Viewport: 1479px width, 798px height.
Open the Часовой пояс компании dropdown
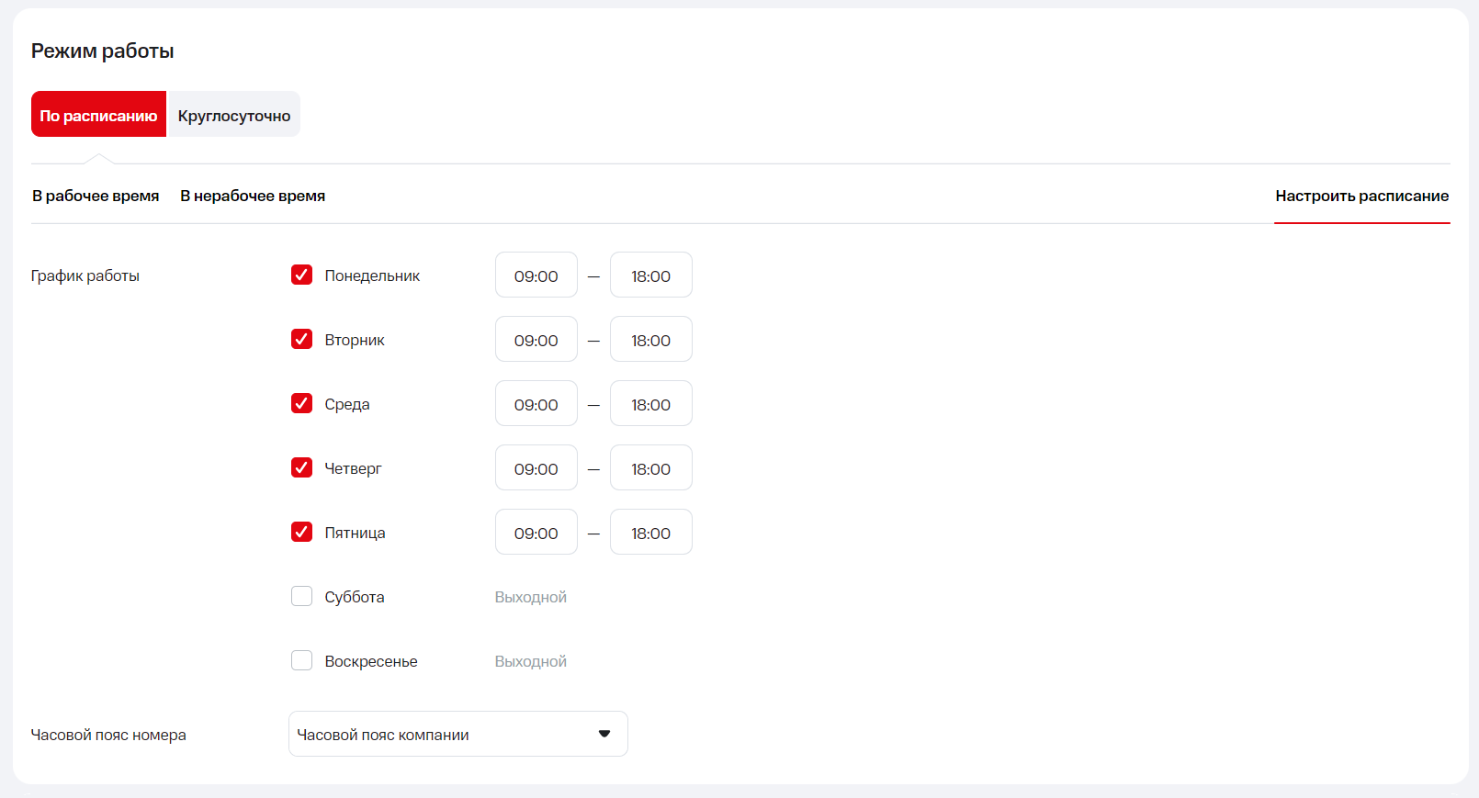click(x=457, y=734)
